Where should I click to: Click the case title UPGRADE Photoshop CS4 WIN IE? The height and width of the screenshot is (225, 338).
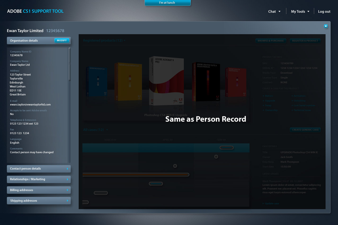pos(299,152)
